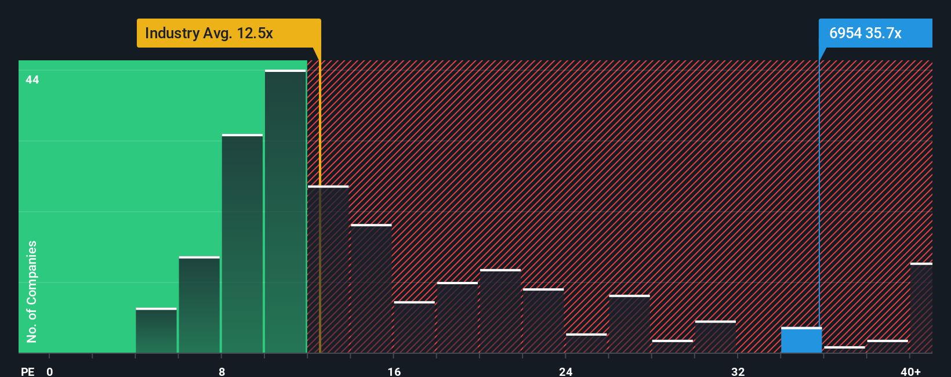The width and height of the screenshot is (951, 377).
Task: Click the bar directly above the 16 tick
Action: tap(414, 327)
